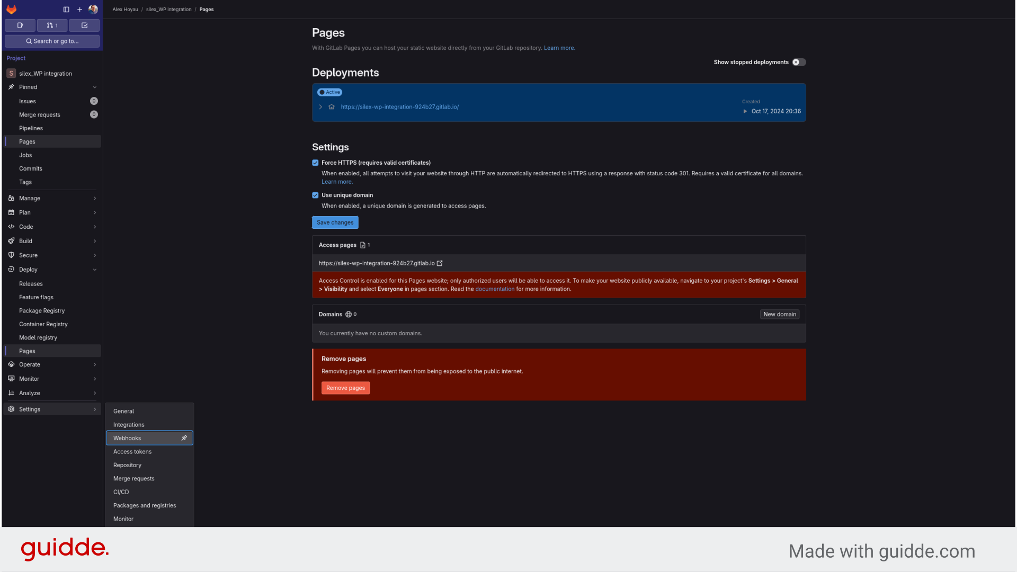Expand the Manage menu chevron

click(95, 199)
